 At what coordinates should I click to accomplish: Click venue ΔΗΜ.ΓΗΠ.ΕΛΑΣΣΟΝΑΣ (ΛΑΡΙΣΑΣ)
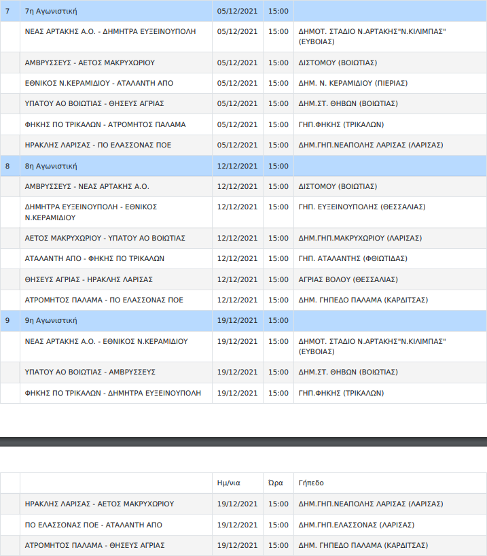(x=356, y=525)
